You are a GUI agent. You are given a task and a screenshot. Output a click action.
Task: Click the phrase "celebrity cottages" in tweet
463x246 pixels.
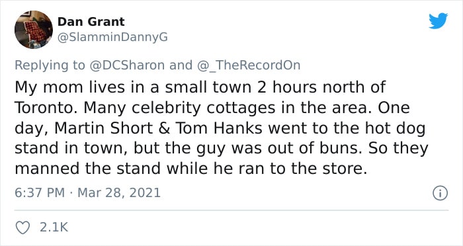pyautogui.click(x=204, y=108)
